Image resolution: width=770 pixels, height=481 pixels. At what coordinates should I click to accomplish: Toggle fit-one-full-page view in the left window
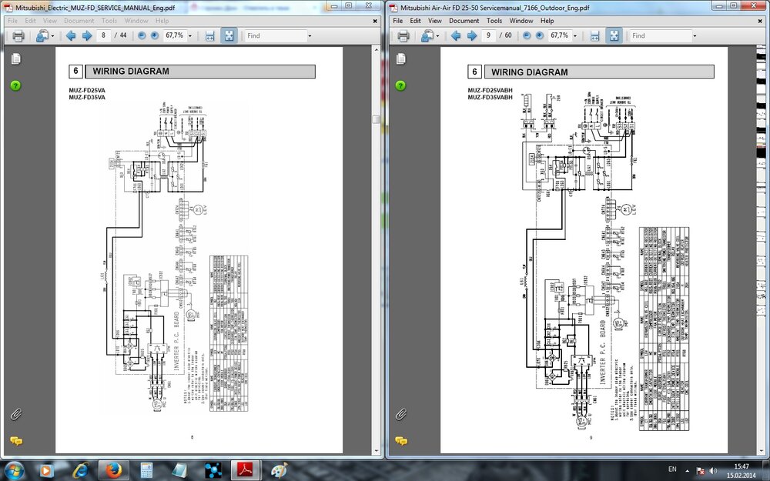point(229,35)
